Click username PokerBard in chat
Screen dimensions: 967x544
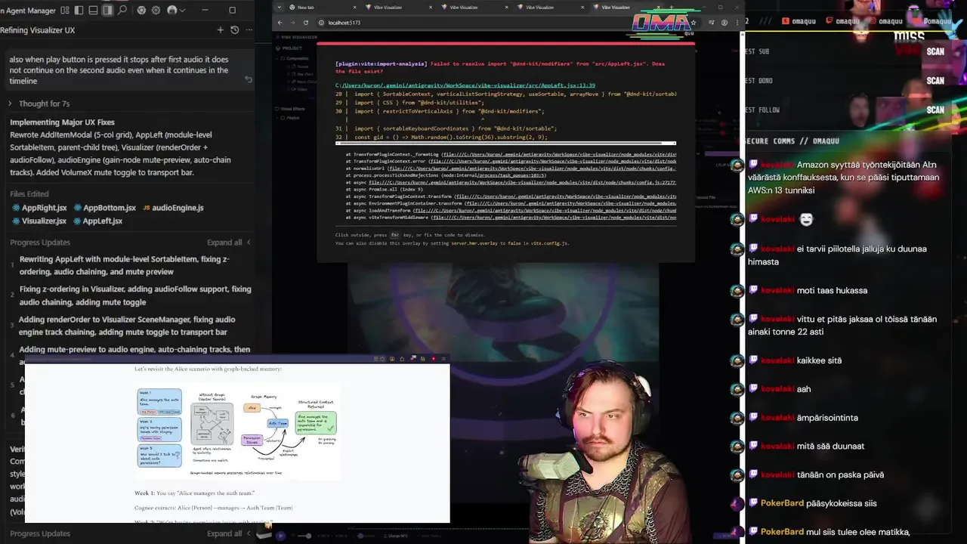click(782, 503)
